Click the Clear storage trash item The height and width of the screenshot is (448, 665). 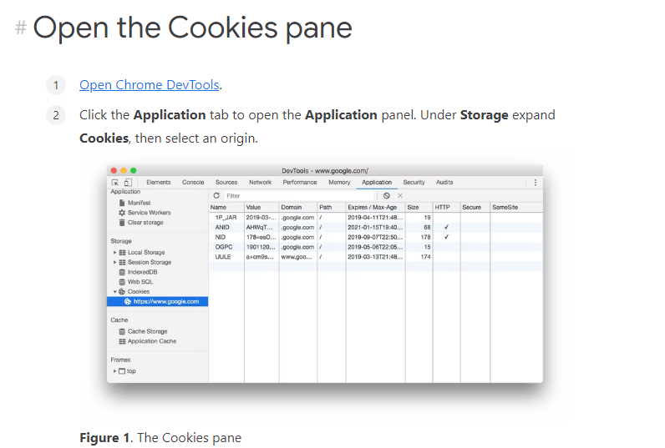point(141,222)
